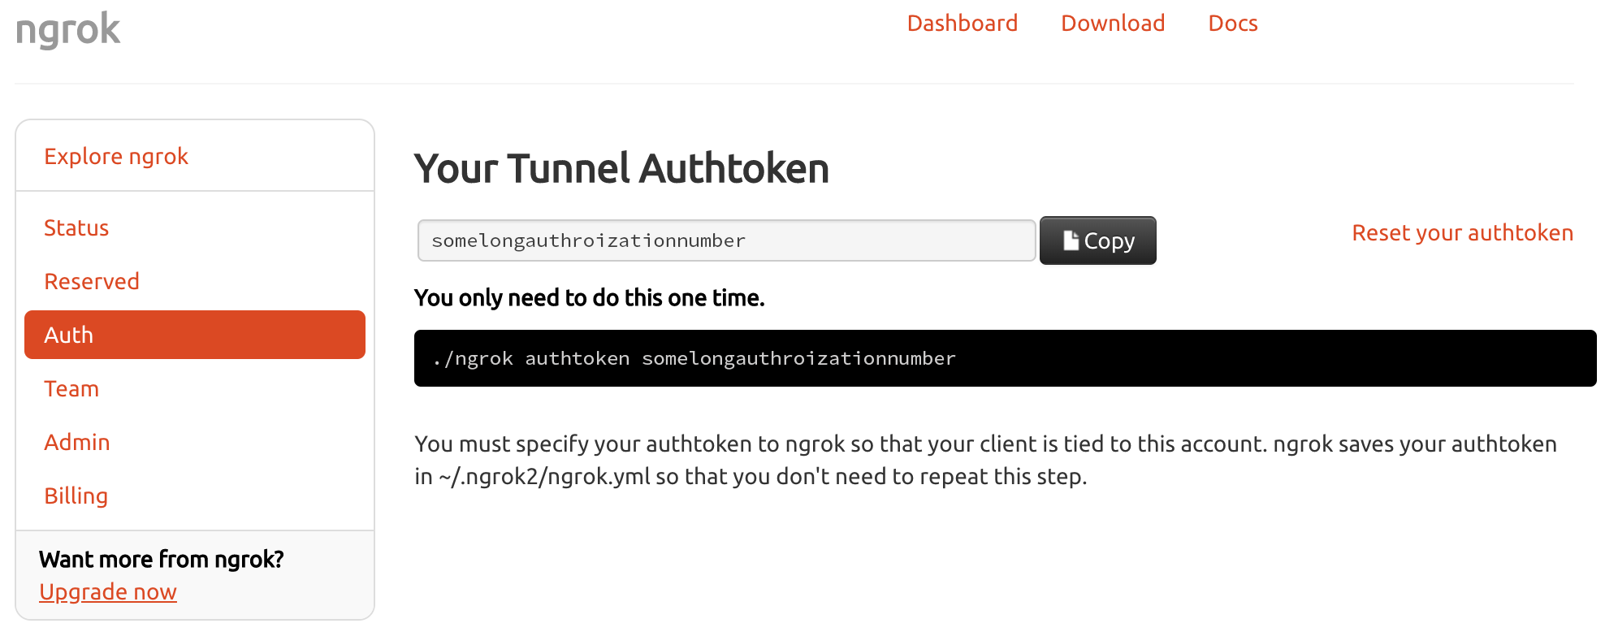The height and width of the screenshot is (632, 1618).
Task: Click the 'Want more from ngrok?' text
Action: (162, 560)
